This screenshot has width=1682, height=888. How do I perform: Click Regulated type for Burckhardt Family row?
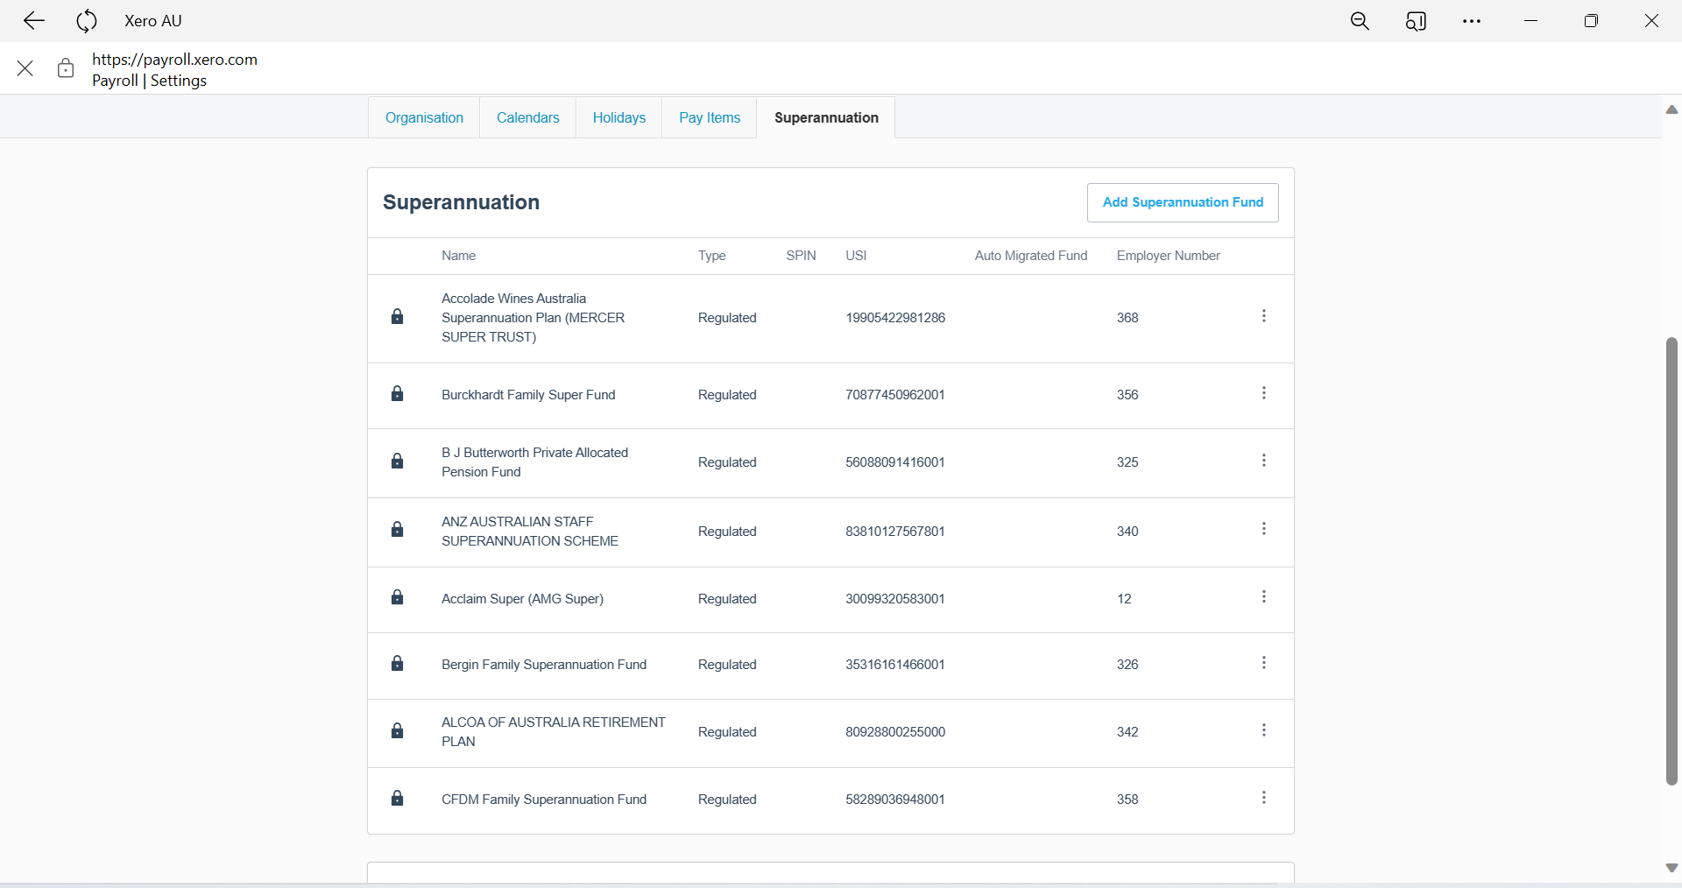point(727,395)
